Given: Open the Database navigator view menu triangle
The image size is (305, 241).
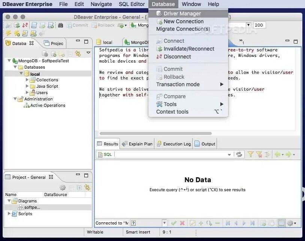Looking at the screenshot, I should (x=88, y=53).
